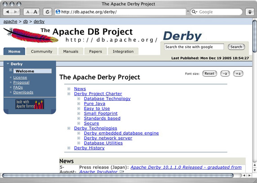Click the +a font size button

coord(238,74)
